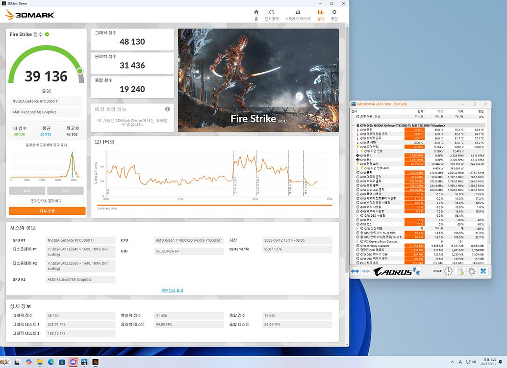The image size is (507, 368).
Task: Click the 3DMARK logo
Action: tap(29, 15)
